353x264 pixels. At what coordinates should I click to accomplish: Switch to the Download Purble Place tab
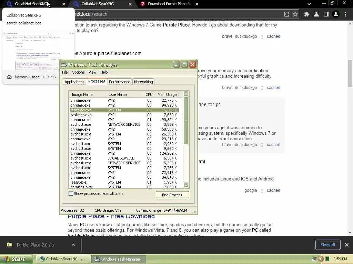[169, 4]
